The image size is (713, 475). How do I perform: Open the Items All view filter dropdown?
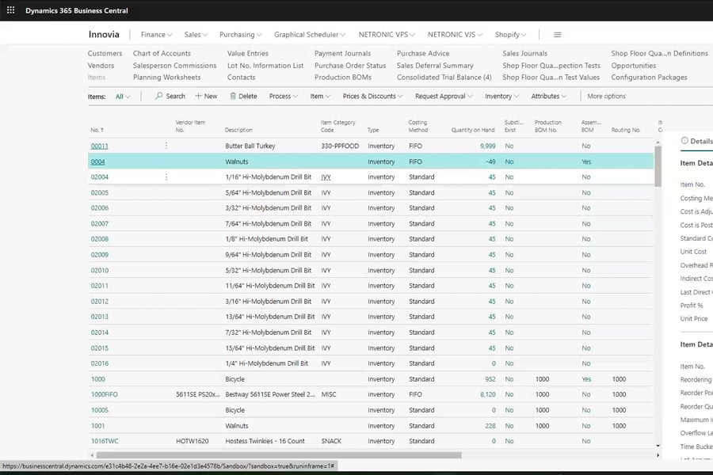coord(123,97)
